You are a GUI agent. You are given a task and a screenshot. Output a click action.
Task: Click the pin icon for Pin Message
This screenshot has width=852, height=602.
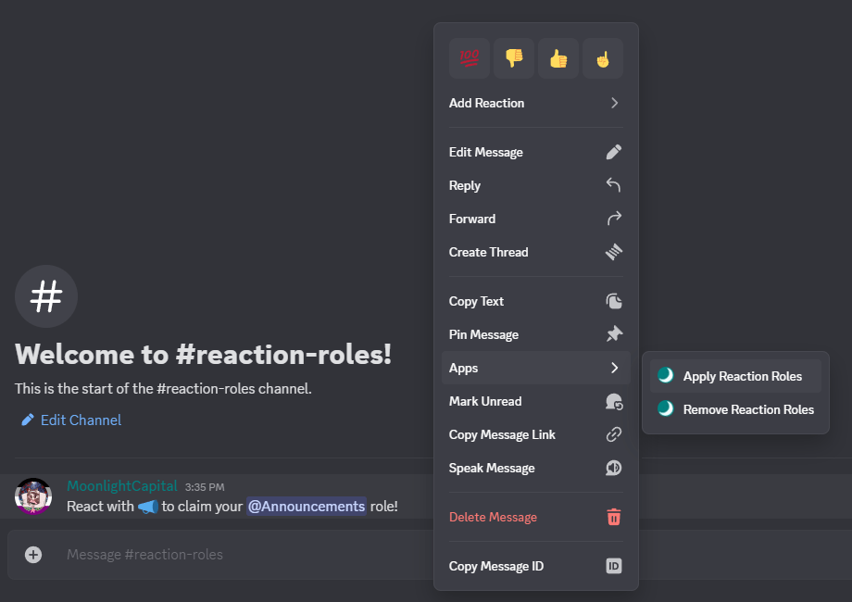pyautogui.click(x=613, y=334)
